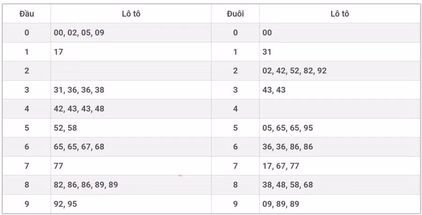422x215 pixels.
Task: Select the cell containing 43, 43
Action: [274, 90]
